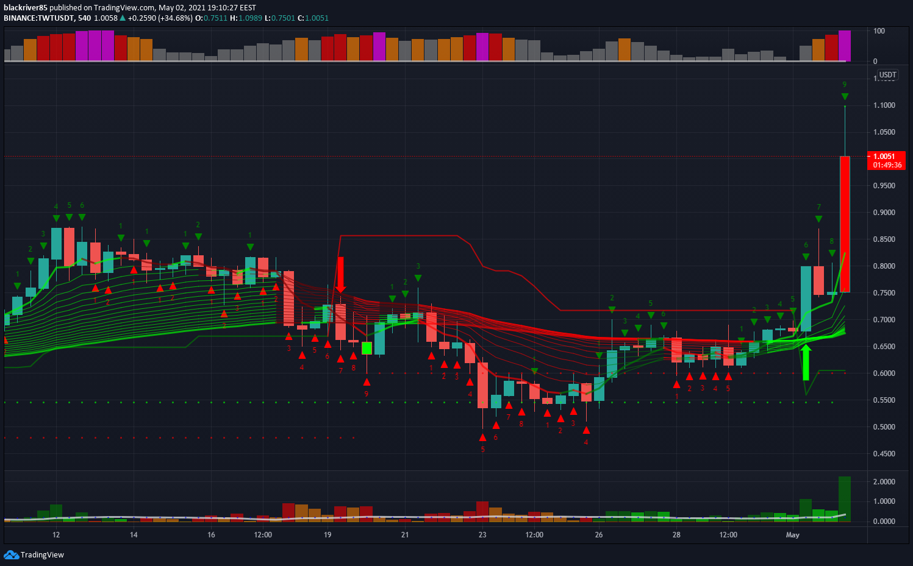The height and width of the screenshot is (566, 913).
Task: Select the BINANCE:TWTUSDT symbol label
Action: pos(39,18)
